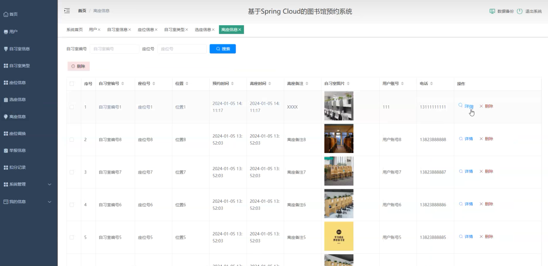Open 举报信息 via its sidebar icon
Screen dimensions: 548x266
coord(6,150)
